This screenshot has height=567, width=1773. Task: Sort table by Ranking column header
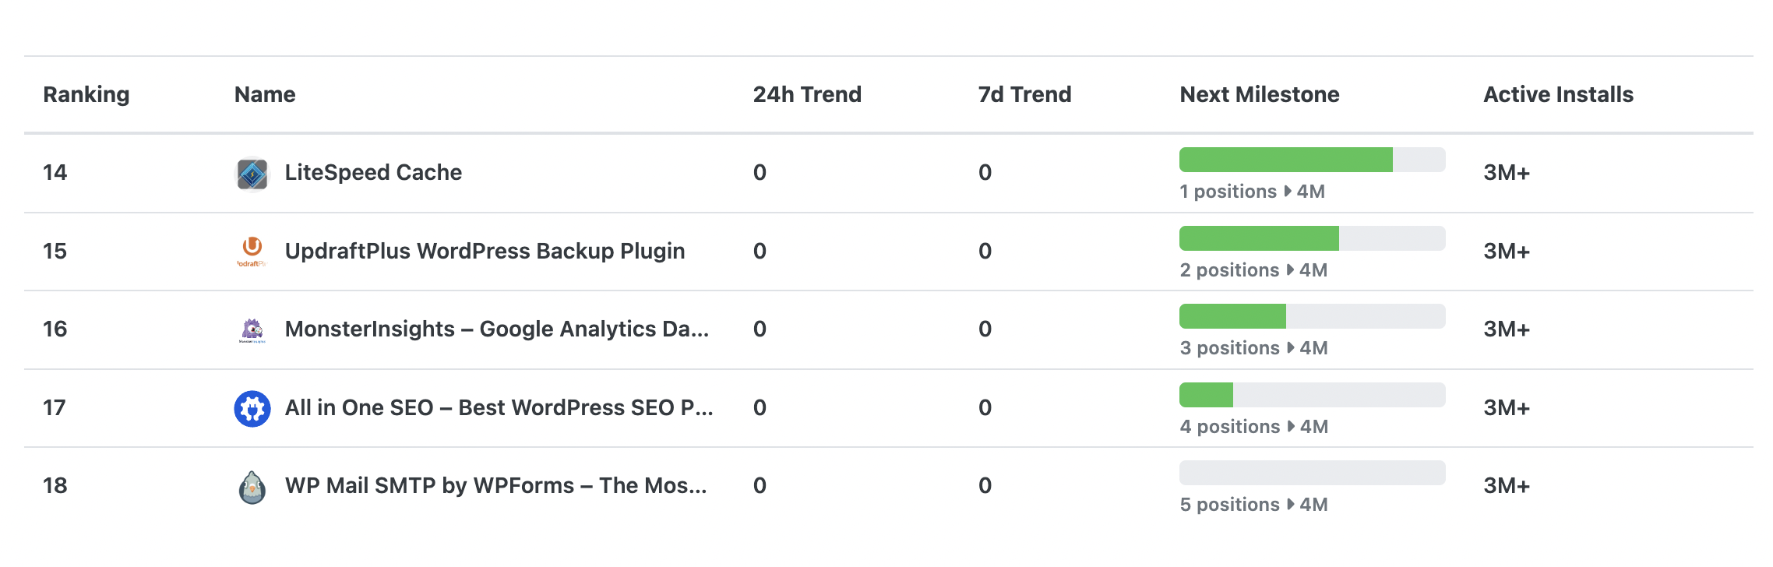coord(86,94)
